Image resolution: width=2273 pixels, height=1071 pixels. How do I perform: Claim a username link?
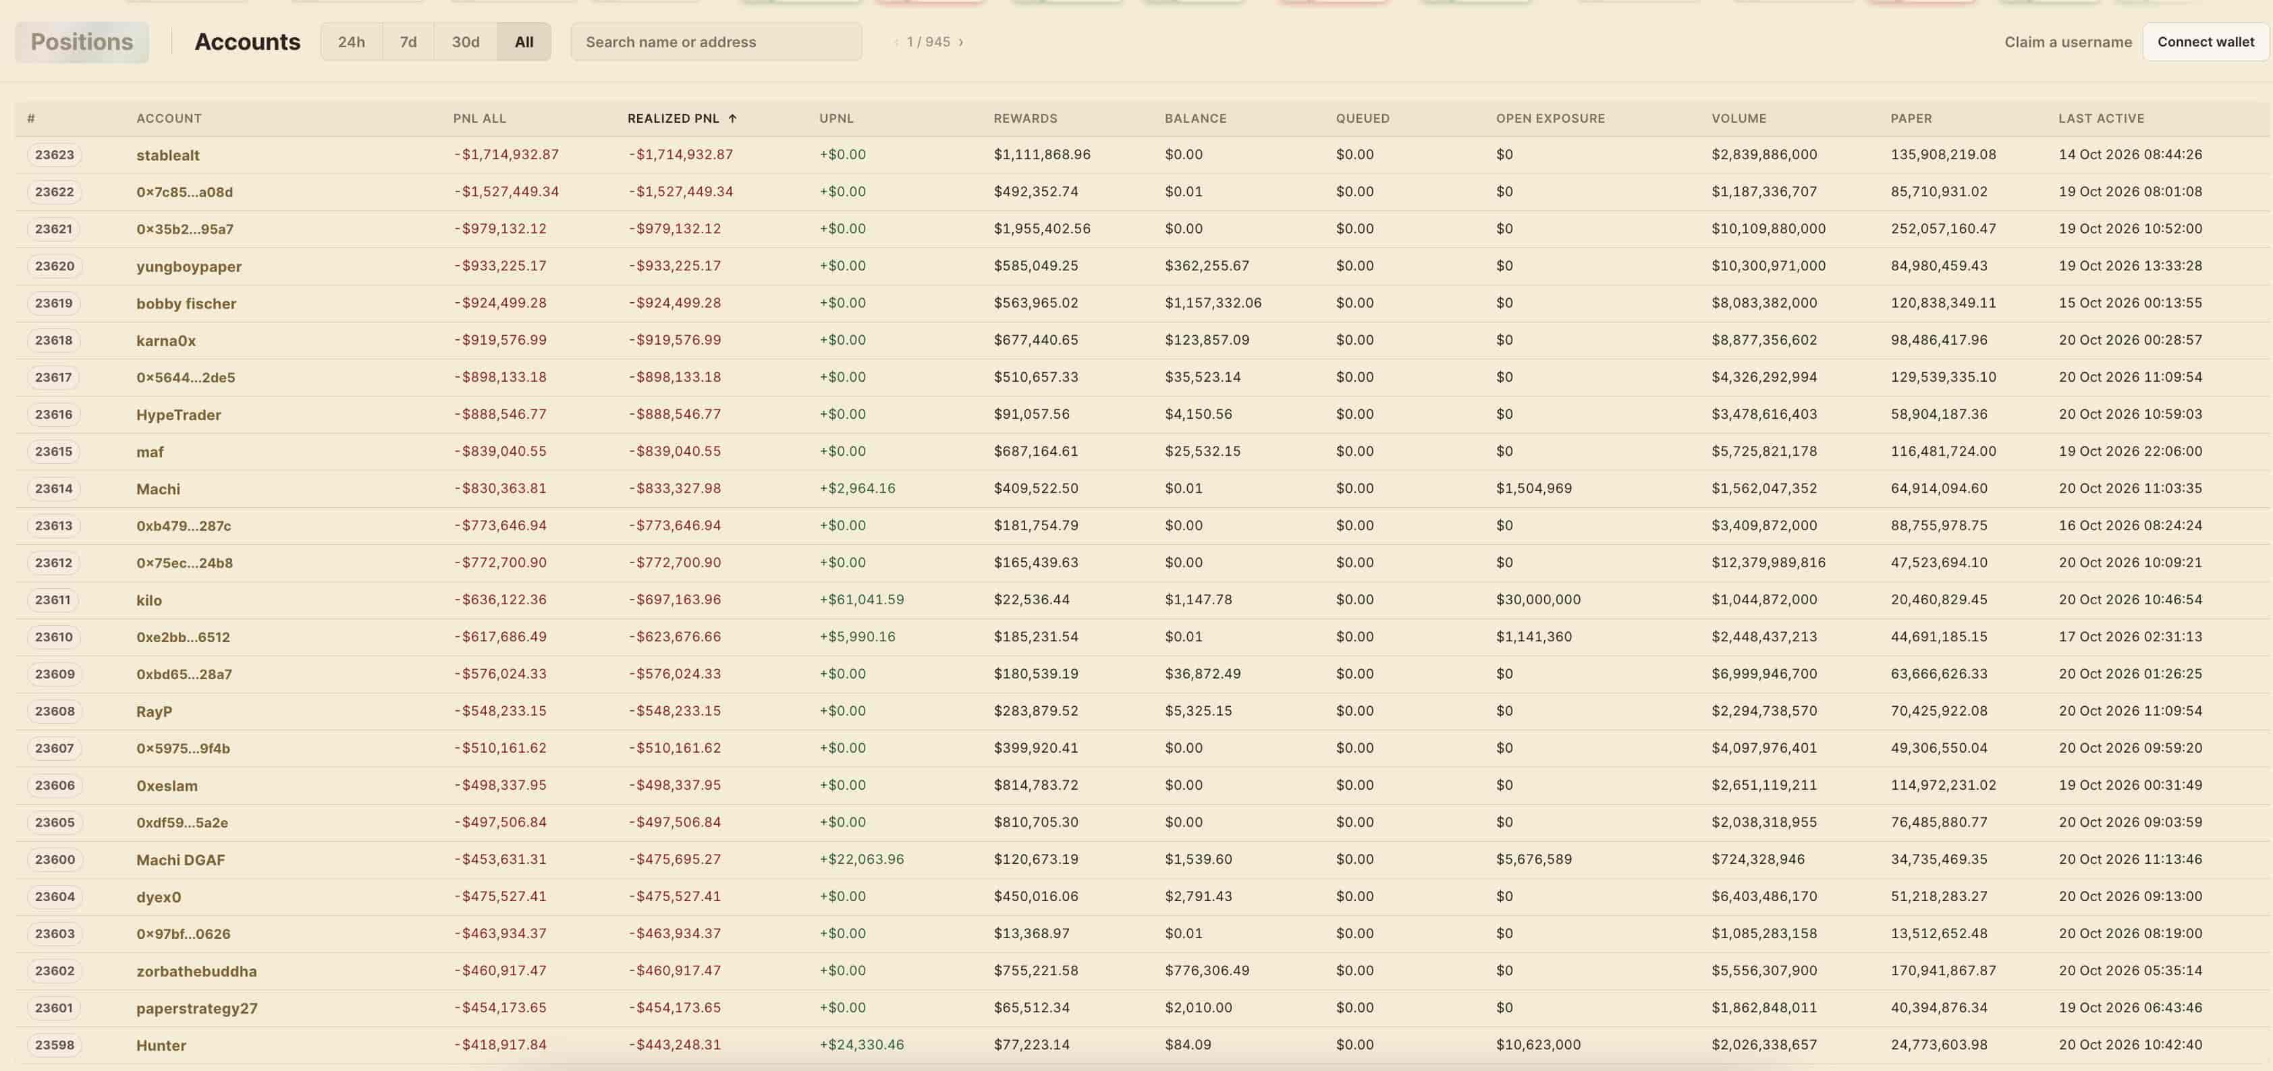[2067, 41]
